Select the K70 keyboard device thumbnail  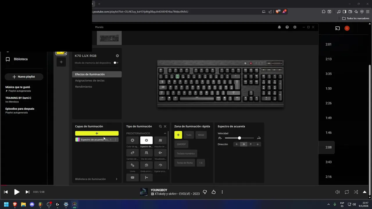[109, 38]
